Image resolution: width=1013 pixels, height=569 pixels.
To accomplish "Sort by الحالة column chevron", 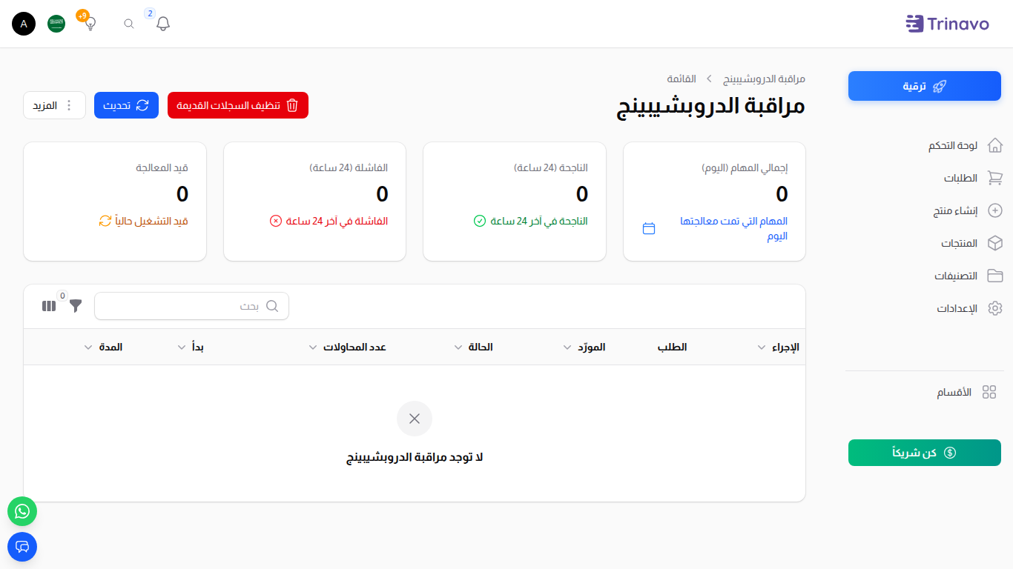I will coord(458,347).
